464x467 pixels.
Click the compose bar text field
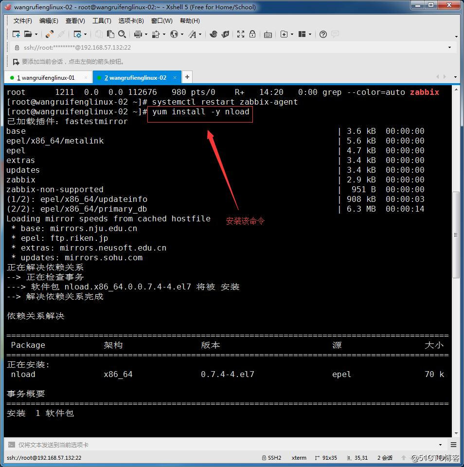click(226, 445)
